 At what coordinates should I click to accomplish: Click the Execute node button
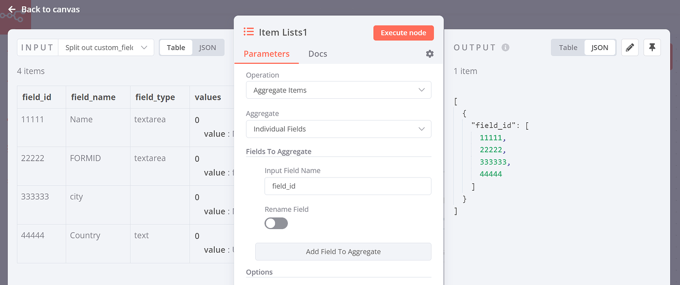pyautogui.click(x=404, y=33)
